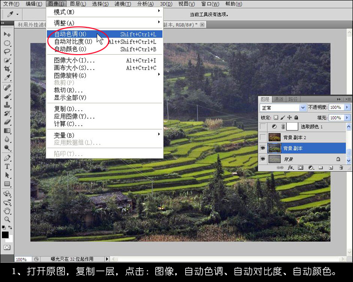Expand the 图像旋转(G) submenu
This screenshot has height=282, width=353.
click(105, 75)
